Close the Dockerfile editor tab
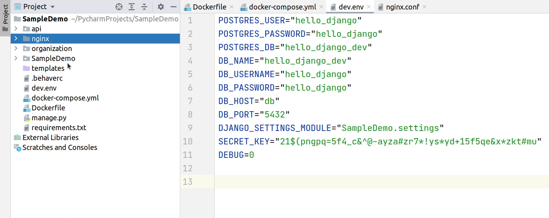 click(x=232, y=7)
